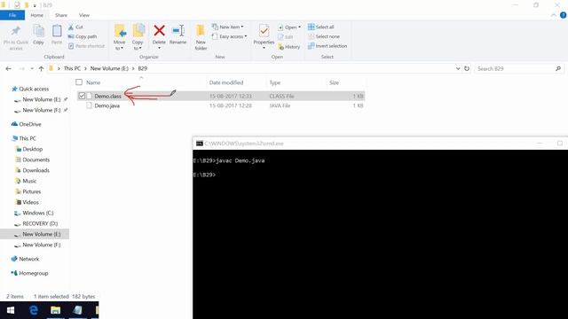Switch to the Share ribbon tab
The height and width of the screenshot is (319, 568).
[61, 15]
